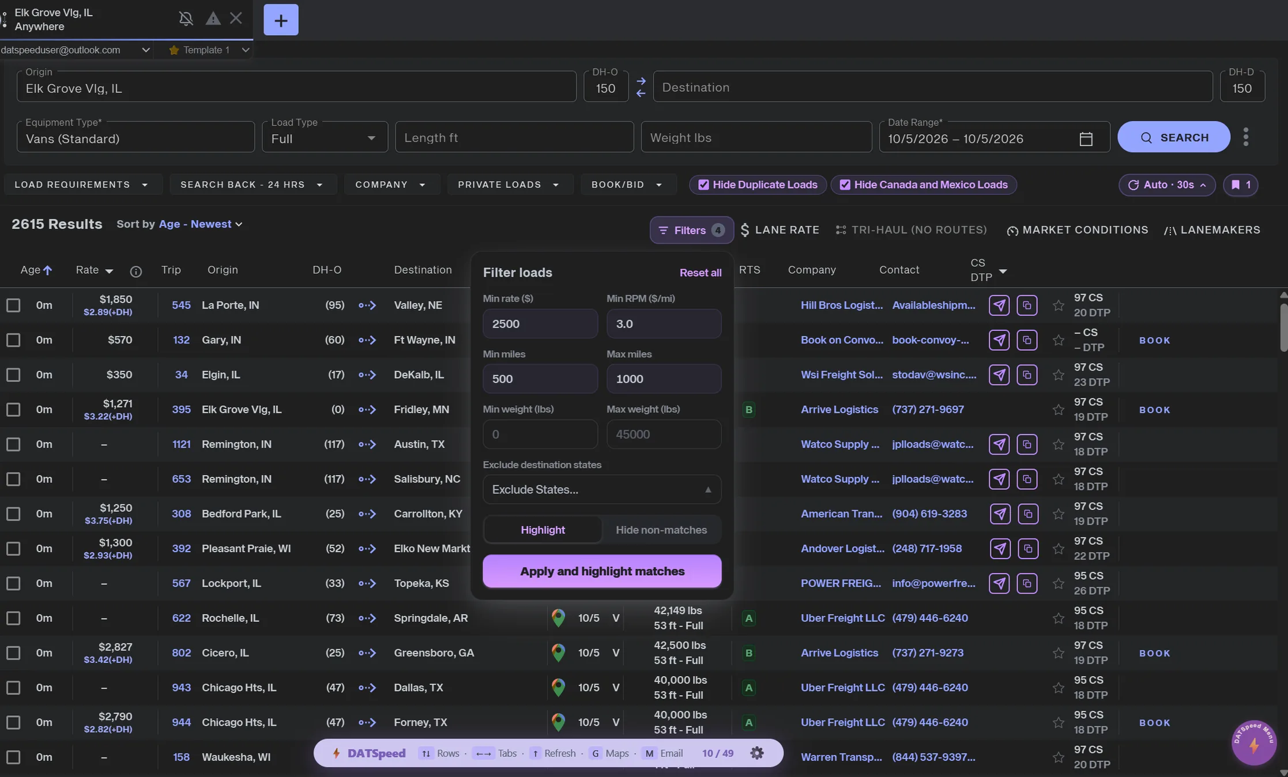The width and height of the screenshot is (1288, 777).
Task: Open map pin for Springdale, AR load
Action: coord(558,618)
